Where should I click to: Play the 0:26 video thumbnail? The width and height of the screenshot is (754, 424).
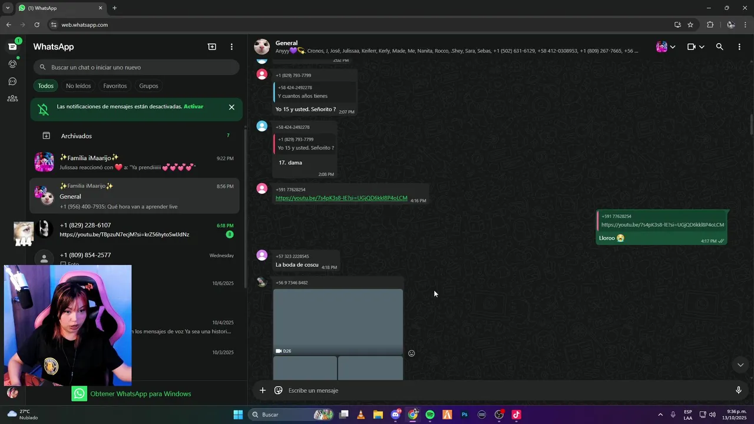coord(338,322)
